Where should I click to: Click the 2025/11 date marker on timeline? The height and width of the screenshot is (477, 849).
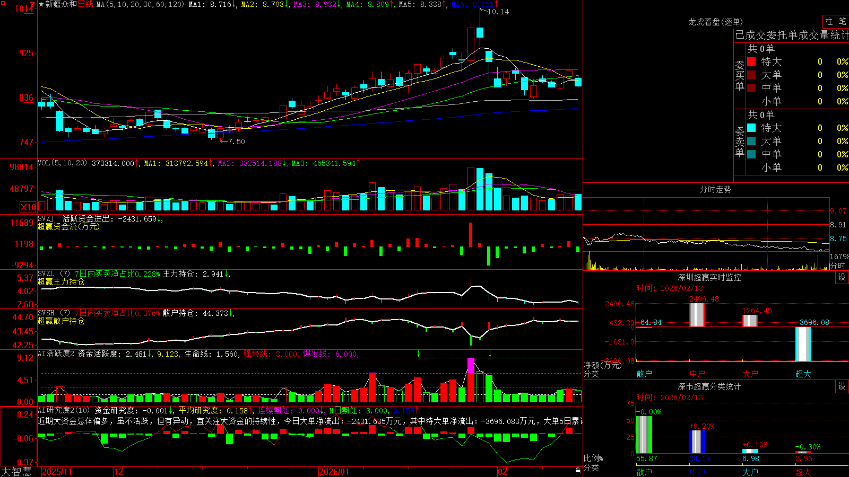[57, 472]
